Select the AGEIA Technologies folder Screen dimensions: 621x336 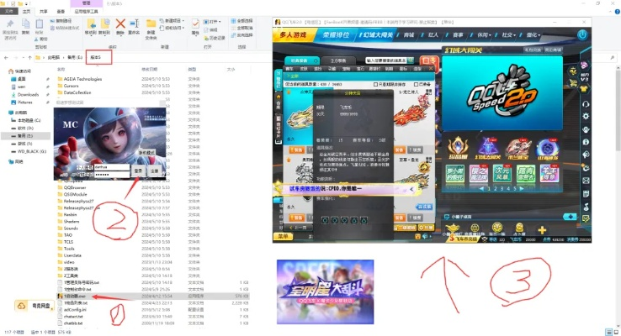(82, 79)
